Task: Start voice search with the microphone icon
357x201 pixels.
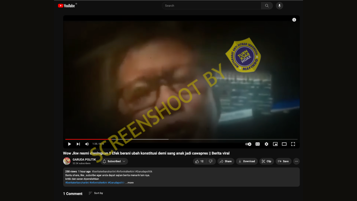Action: (x=279, y=6)
